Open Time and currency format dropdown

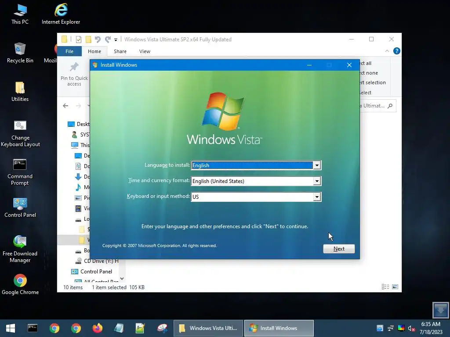pos(317,181)
